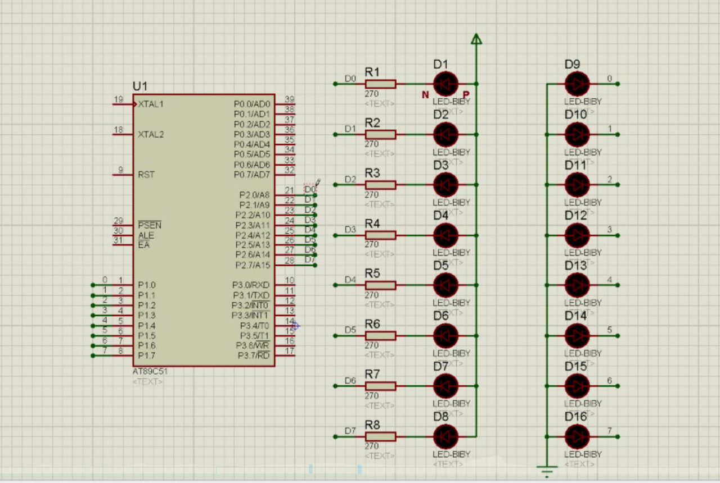The width and height of the screenshot is (720, 483).
Task: Click the P3.0/RXD pin label
Action: pyautogui.click(x=251, y=285)
